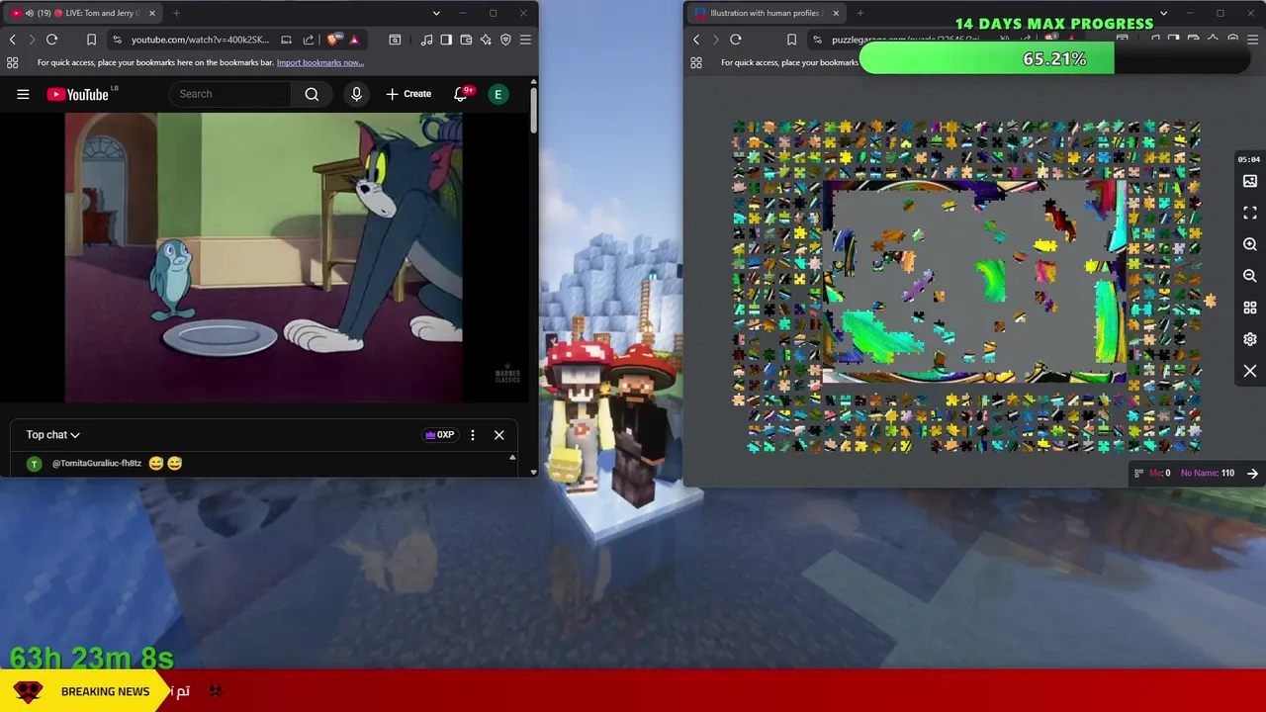Open the live chat three-dot options
The height and width of the screenshot is (712, 1266).
tap(473, 435)
